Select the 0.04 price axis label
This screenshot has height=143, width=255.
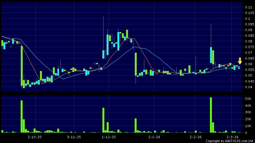248,87
